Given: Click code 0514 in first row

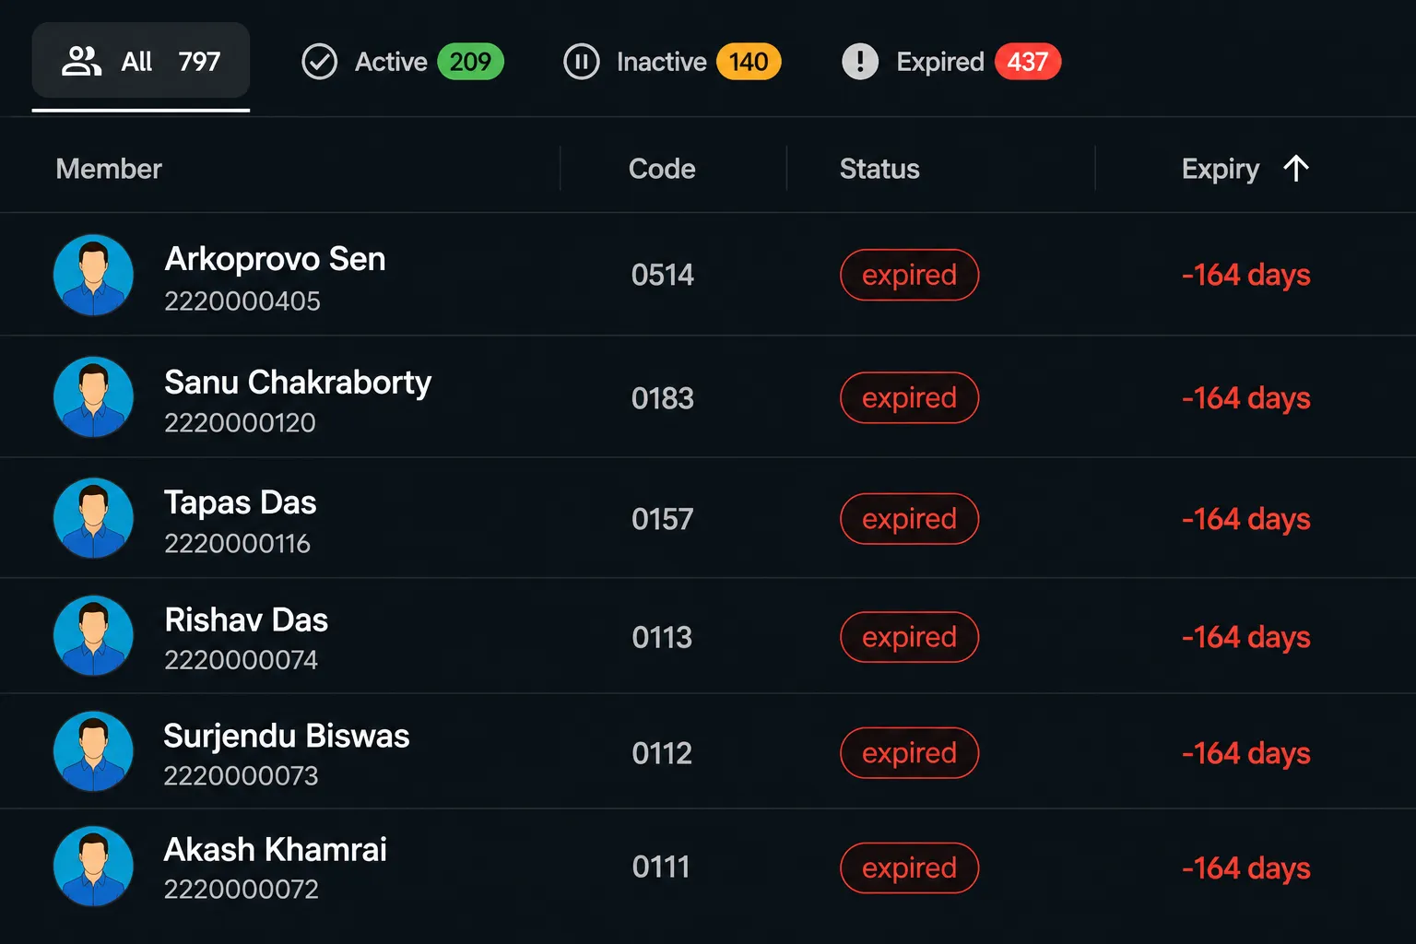Looking at the screenshot, I should tap(662, 275).
